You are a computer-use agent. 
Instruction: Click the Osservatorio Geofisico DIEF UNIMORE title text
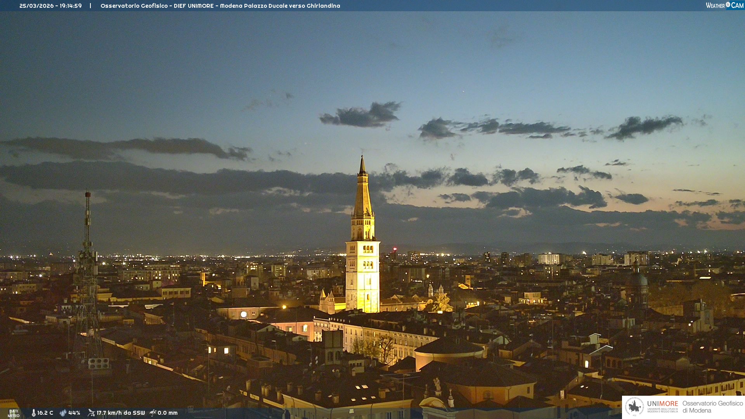pos(220,6)
